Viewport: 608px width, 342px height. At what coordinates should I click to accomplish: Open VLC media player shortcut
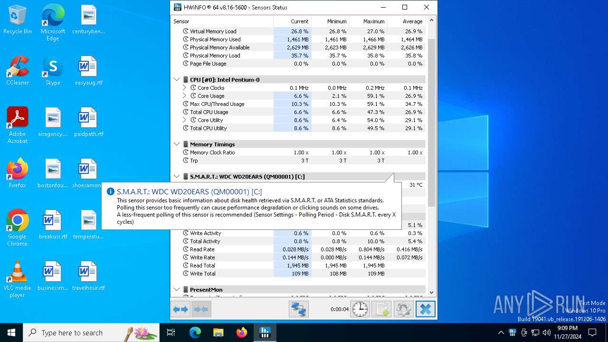coord(18,279)
